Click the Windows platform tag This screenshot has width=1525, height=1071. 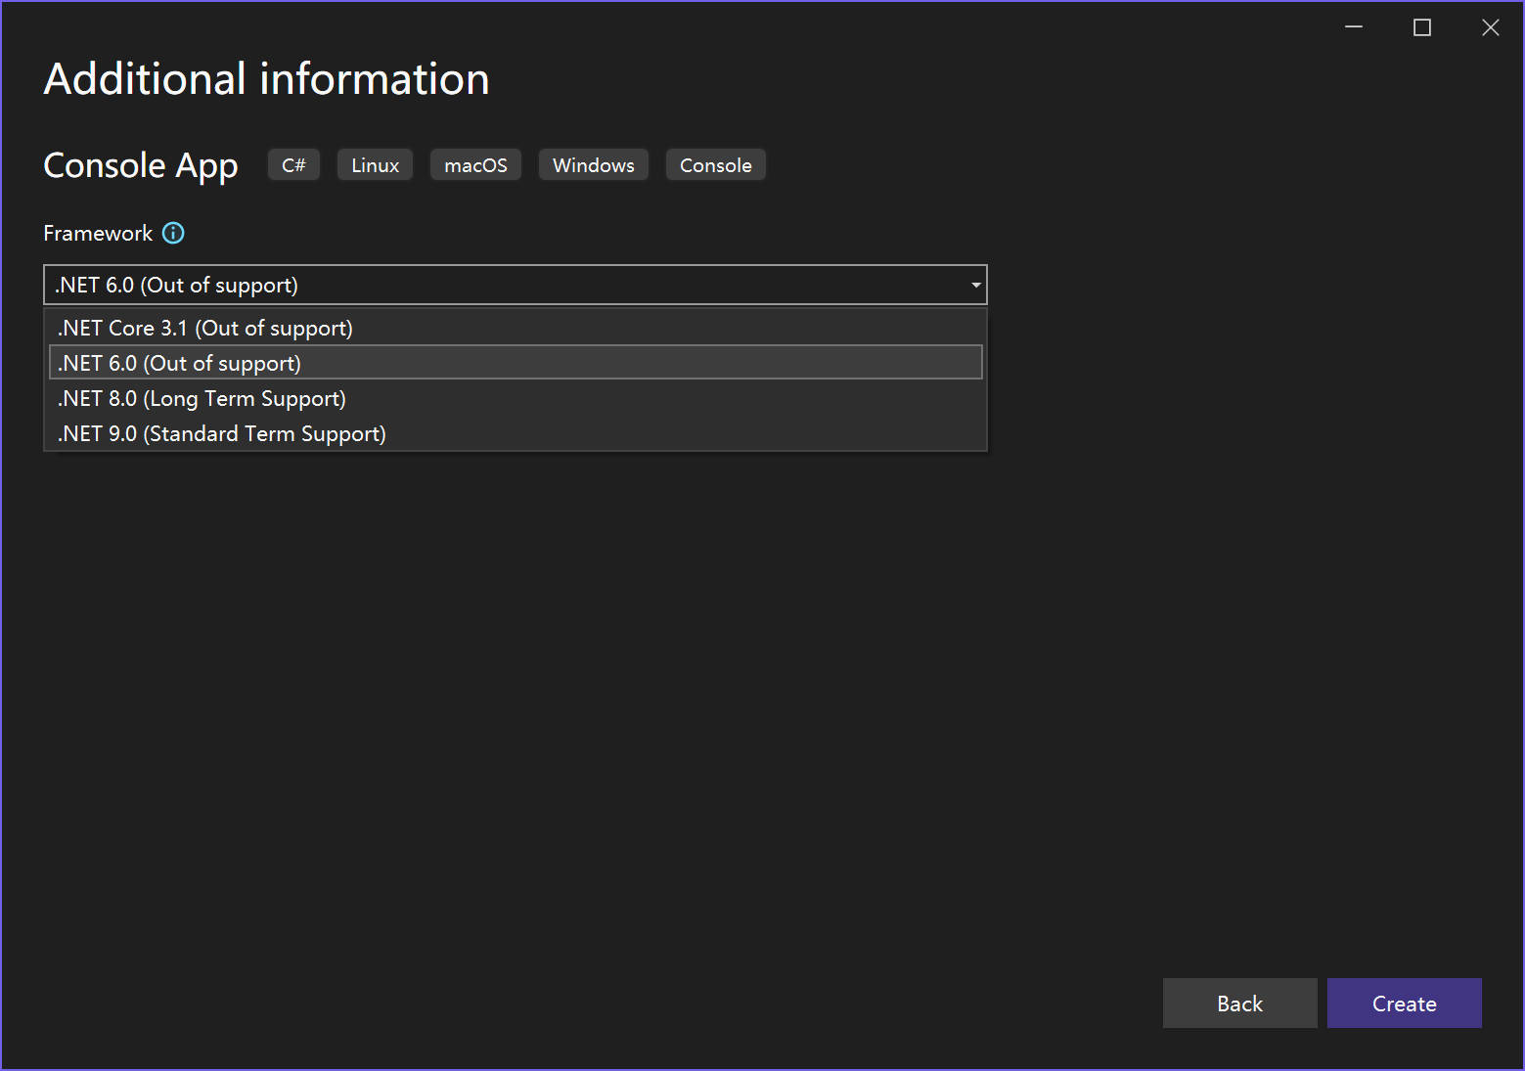[593, 164]
